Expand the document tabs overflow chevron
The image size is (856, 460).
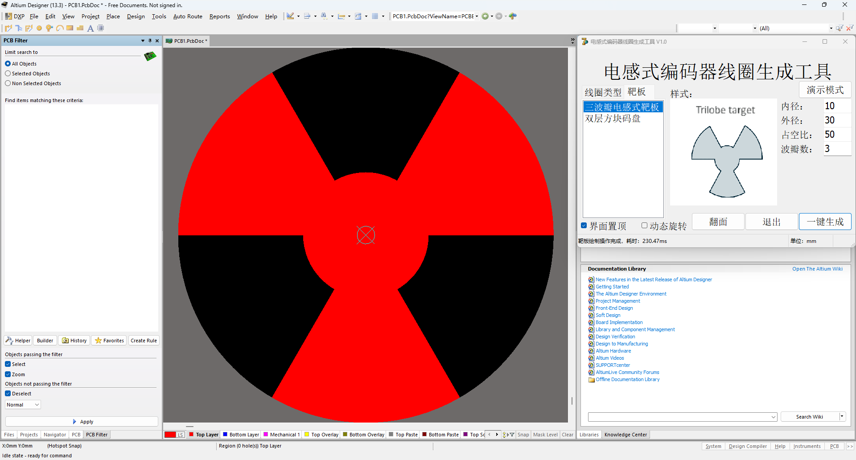[x=572, y=41]
